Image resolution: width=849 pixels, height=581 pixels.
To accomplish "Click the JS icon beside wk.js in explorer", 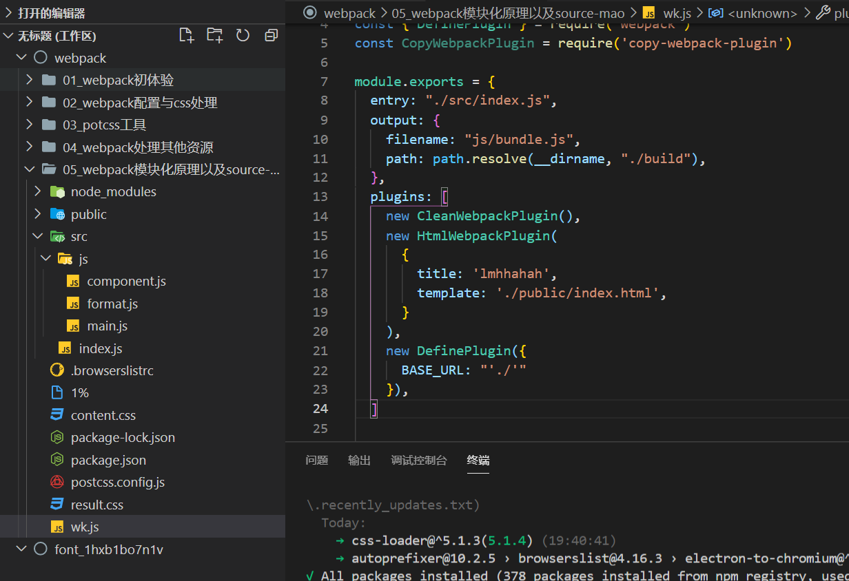I will [x=57, y=527].
